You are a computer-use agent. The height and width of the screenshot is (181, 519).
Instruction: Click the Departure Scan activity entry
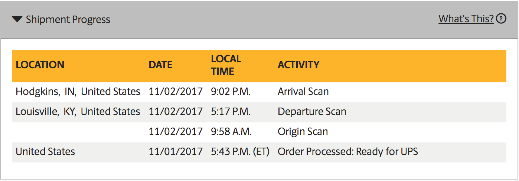point(312,112)
